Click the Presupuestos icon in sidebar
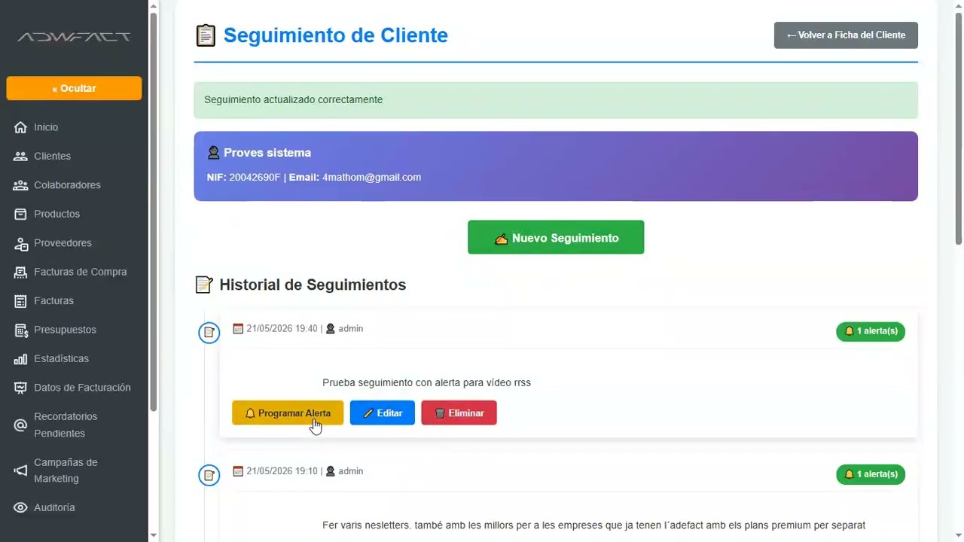This screenshot has height=542, width=964. point(20,330)
